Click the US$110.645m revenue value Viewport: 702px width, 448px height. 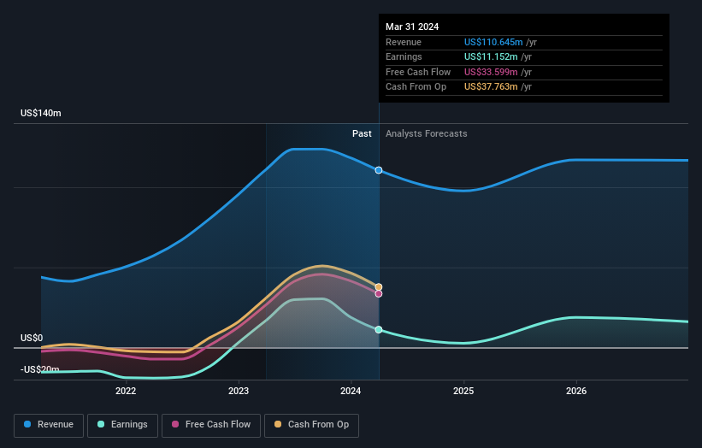pyautogui.click(x=493, y=42)
